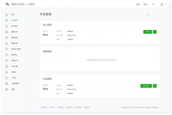Click the 运维中心 wrench icon
This screenshot has height=115, width=172.
[x=7, y=55]
